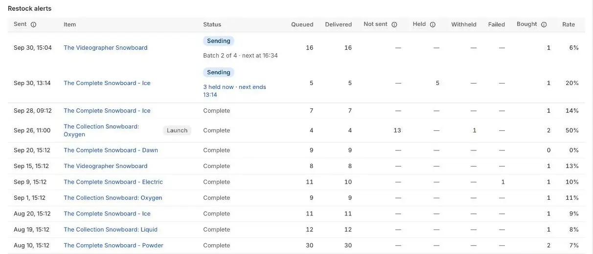Click the Complete status in the Dawn row

click(216, 150)
